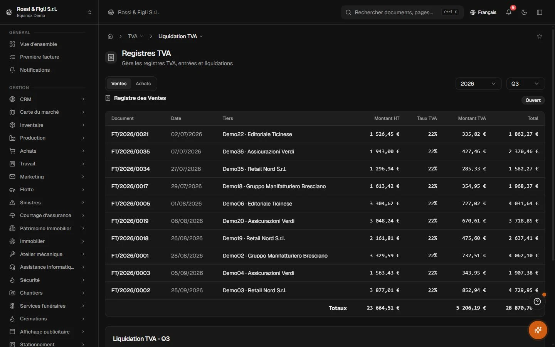555x347 pixels.
Task: Click the Carte du marché map icon
Action: [x=12, y=112]
